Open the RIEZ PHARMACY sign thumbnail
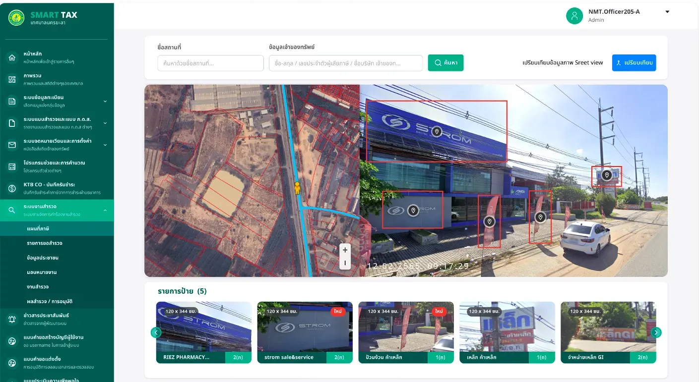 point(204,332)
